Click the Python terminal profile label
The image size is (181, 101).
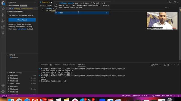(154, 65)
